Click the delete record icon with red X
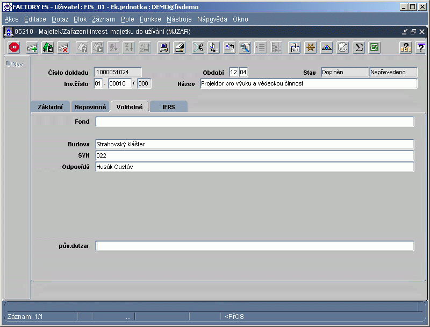 pyautogui.click(x=63, y=47)
